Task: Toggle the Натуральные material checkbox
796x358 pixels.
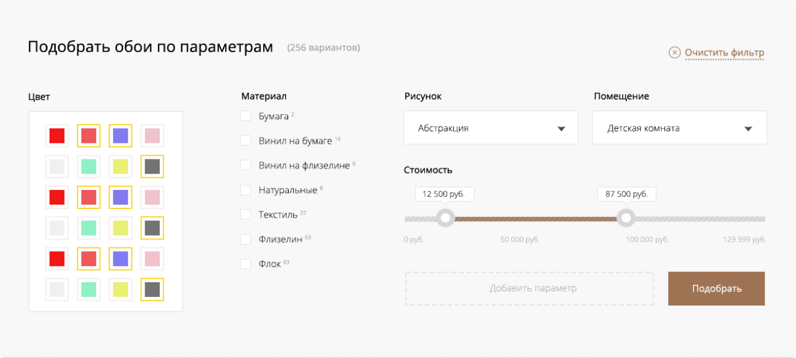Action: click(245, 190)
